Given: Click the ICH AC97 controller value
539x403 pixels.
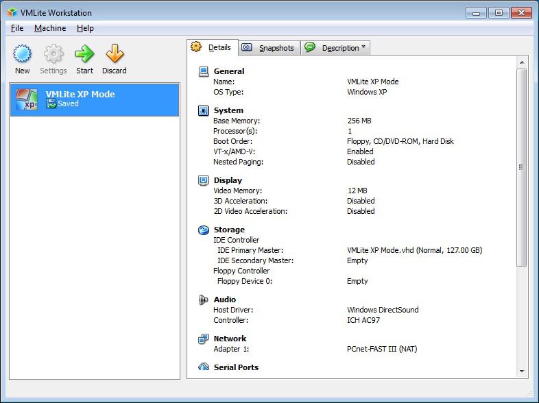Looking at the screenshot, I should pyautogui.click(x=363, y=320).
